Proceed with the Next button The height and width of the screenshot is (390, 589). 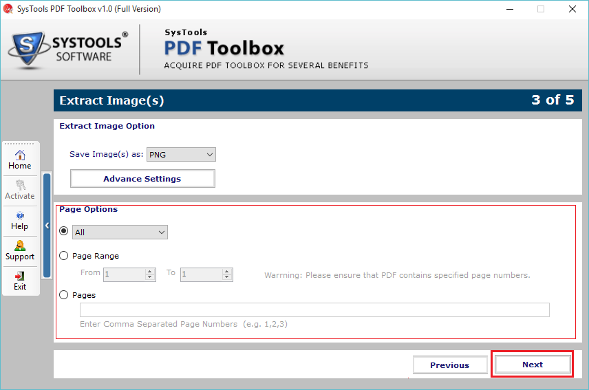tap(533, 364)
